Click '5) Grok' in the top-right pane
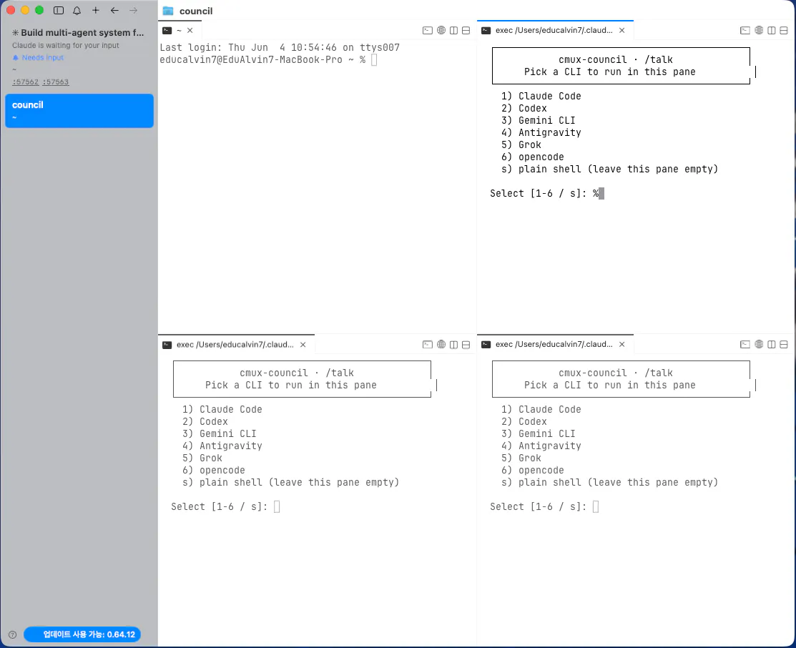Image resolution: width=796 pixels, height=648 pixels. (521, 144)
